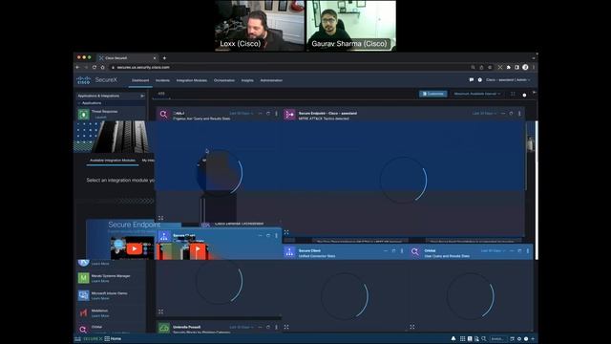Image resolution: width=611 pixels, height=344 pixels.
Task: Go back in browser history
Action: pos(77,67)
